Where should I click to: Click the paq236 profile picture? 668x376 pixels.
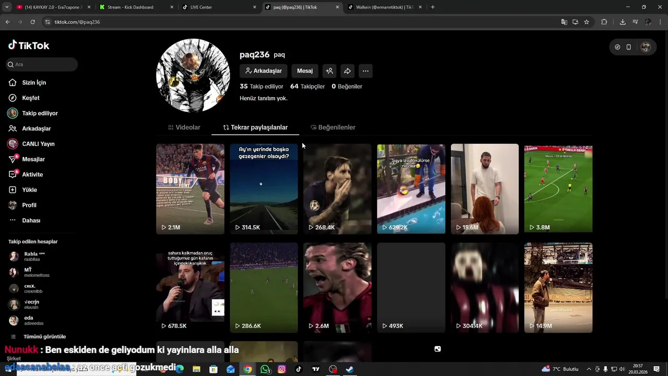[193, 75]
